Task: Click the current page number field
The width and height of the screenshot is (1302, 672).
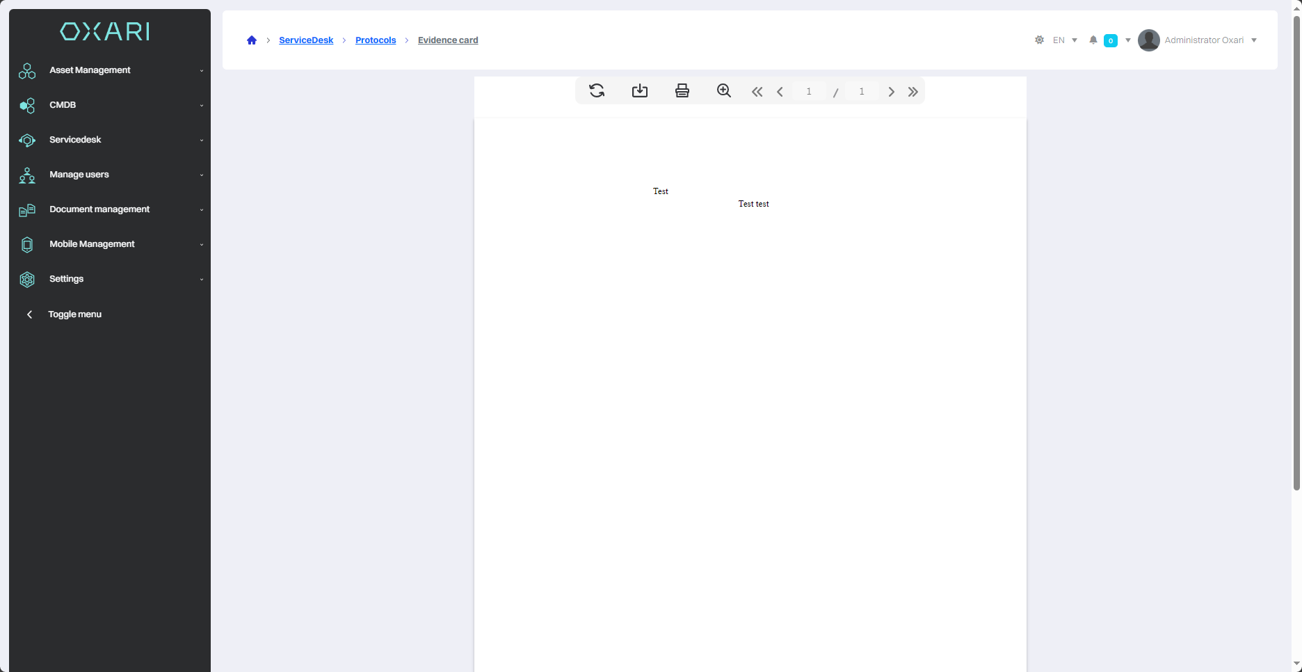Action: pos(808,92)
